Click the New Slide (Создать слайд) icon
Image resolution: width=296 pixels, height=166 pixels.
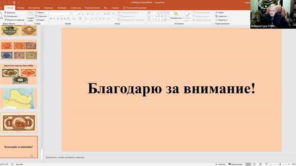pyautogui.click(x=31, y=14)
